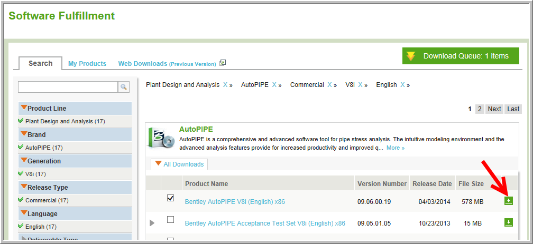Remove the V8i breadcrumb filter X
Image resolution: width=533 pixels, height=244 pixels.
click(x=360, y=85)
